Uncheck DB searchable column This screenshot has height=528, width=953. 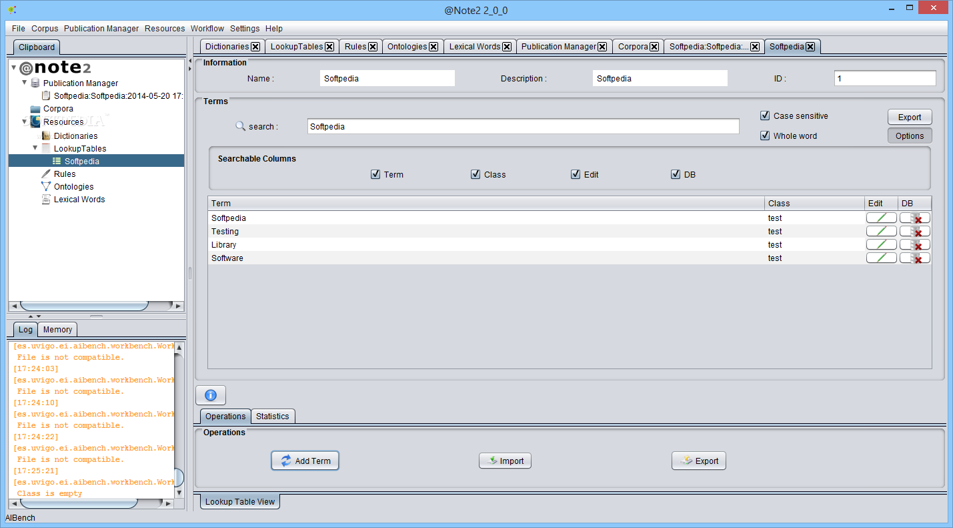(x=676, y=174)
